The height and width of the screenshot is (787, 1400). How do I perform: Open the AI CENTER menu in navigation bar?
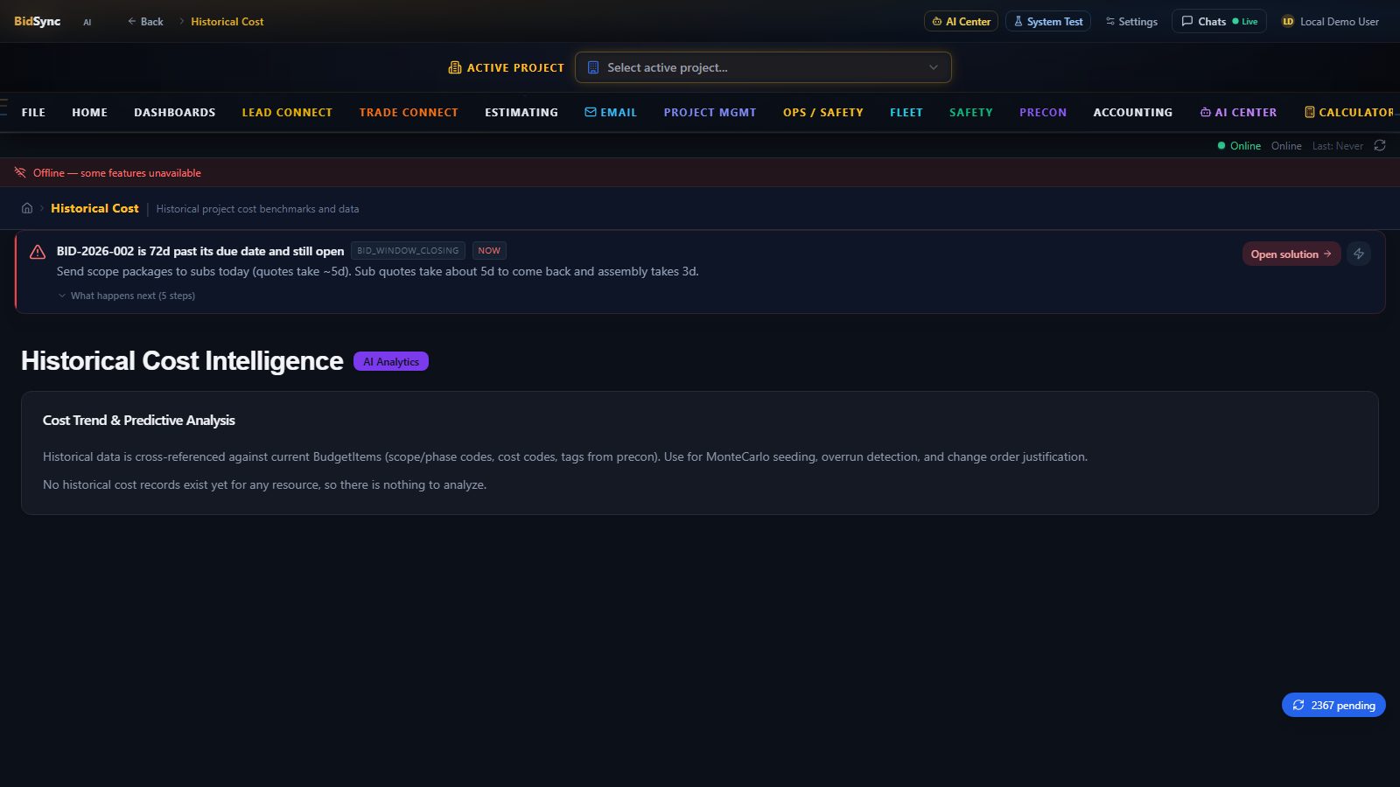point(1238,112)
